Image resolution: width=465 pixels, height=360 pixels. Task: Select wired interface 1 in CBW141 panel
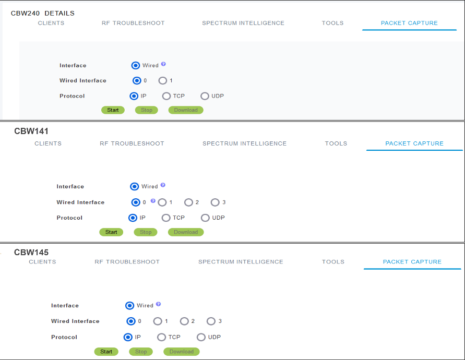click(162, 202)
